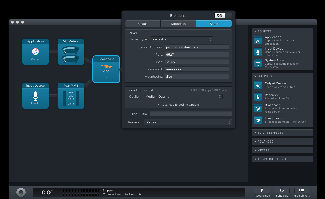The width and height of the screenshot is (325, 199).
Task: Click the "Send audio to an output" description
Action: click(x=280, y=87)
